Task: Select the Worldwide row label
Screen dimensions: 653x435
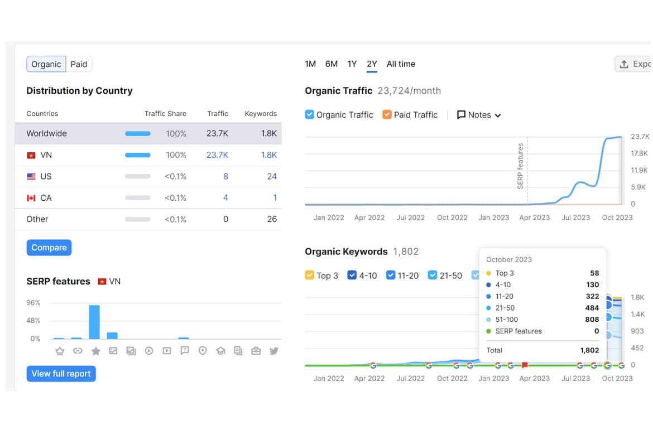Action: (x=47, y=134)
